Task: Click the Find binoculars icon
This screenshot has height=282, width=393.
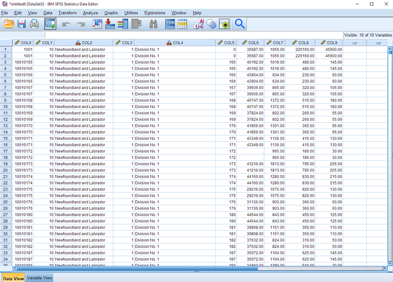Action: click(x=153, y=24)
